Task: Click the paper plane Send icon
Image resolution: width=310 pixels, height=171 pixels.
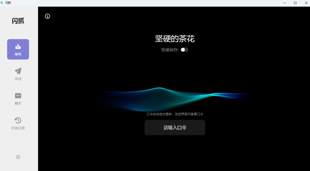Action: [x=18, y=71]
